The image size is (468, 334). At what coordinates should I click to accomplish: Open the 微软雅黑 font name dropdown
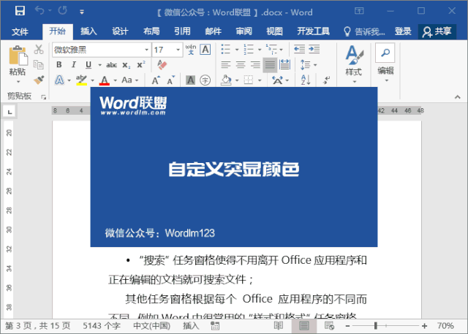point(146,50)
